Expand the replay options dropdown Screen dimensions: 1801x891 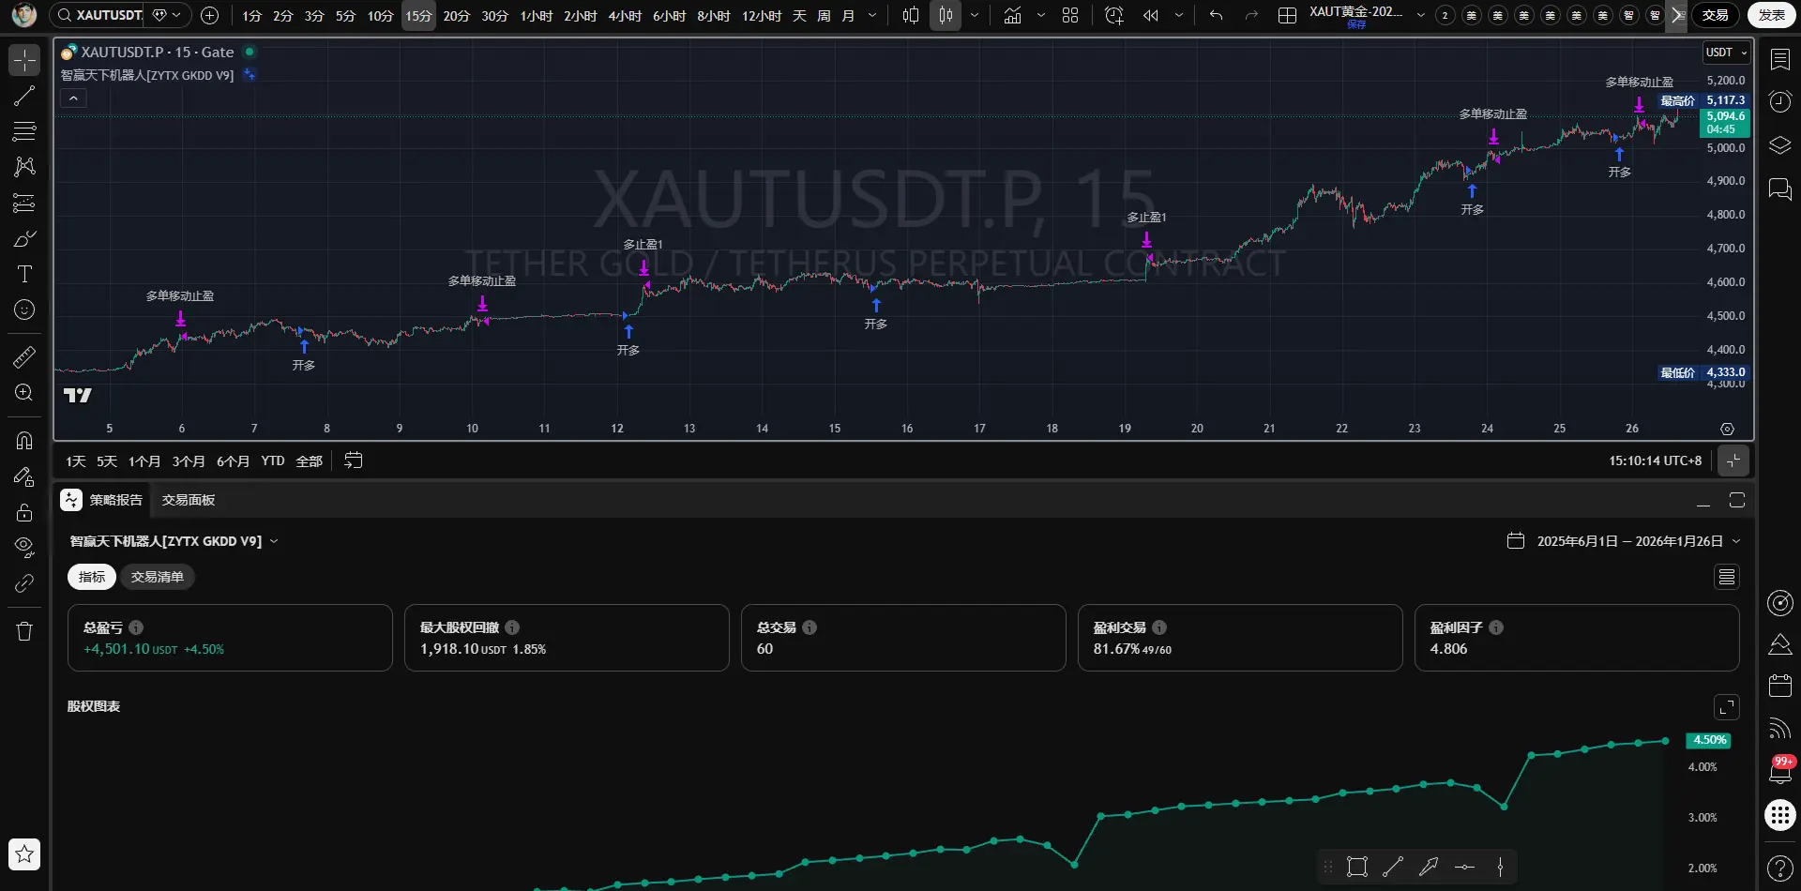point(1179,15)
